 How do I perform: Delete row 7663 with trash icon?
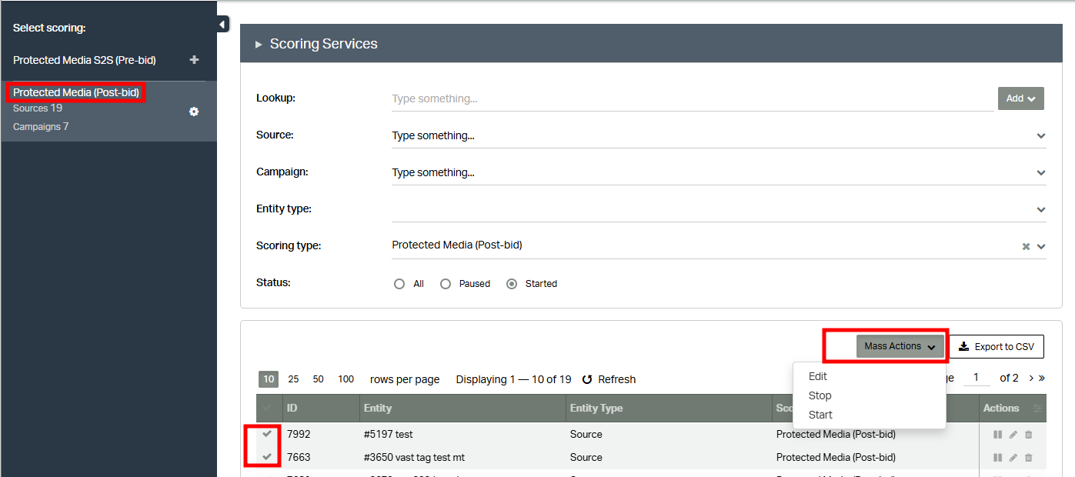point(1029,458)
